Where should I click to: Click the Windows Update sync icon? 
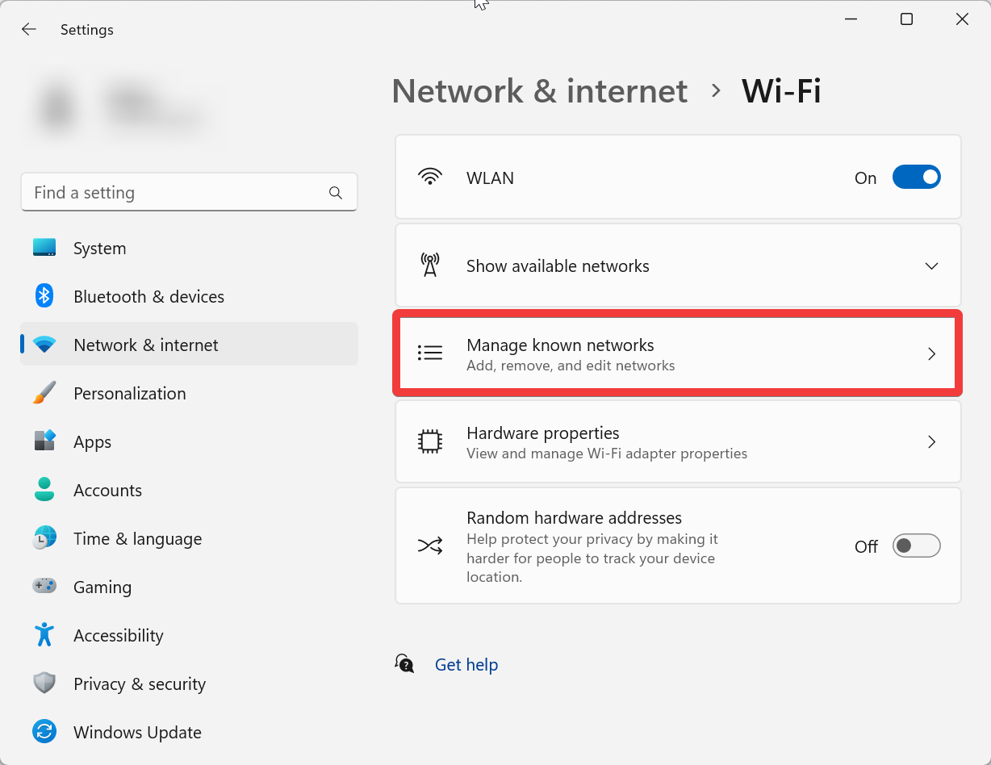pos(44,732)
